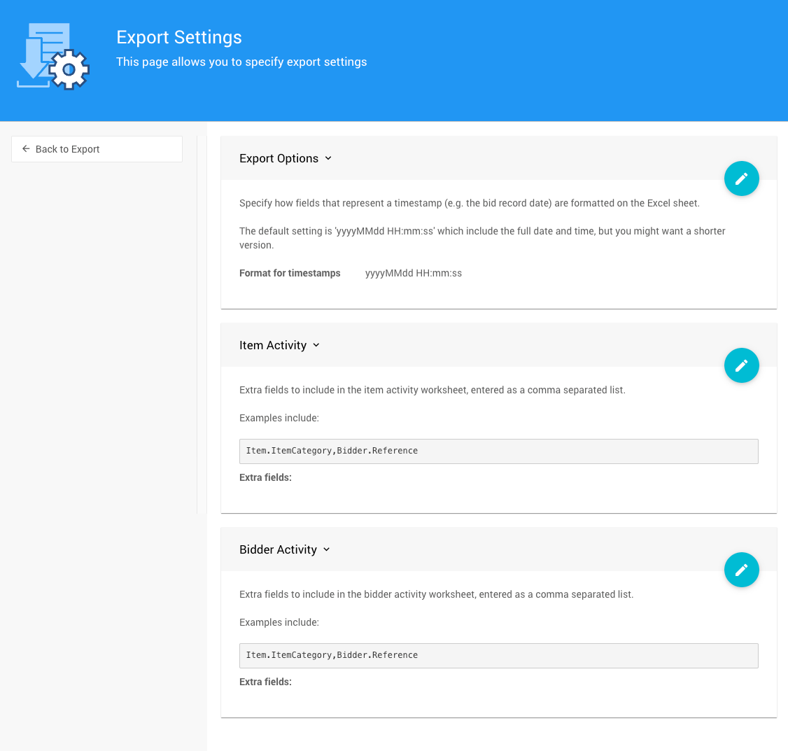Click Extra fields label under Bidder Activity
Image resolution: width=788 pixels, height=751 pixels.
coord(265,682)
